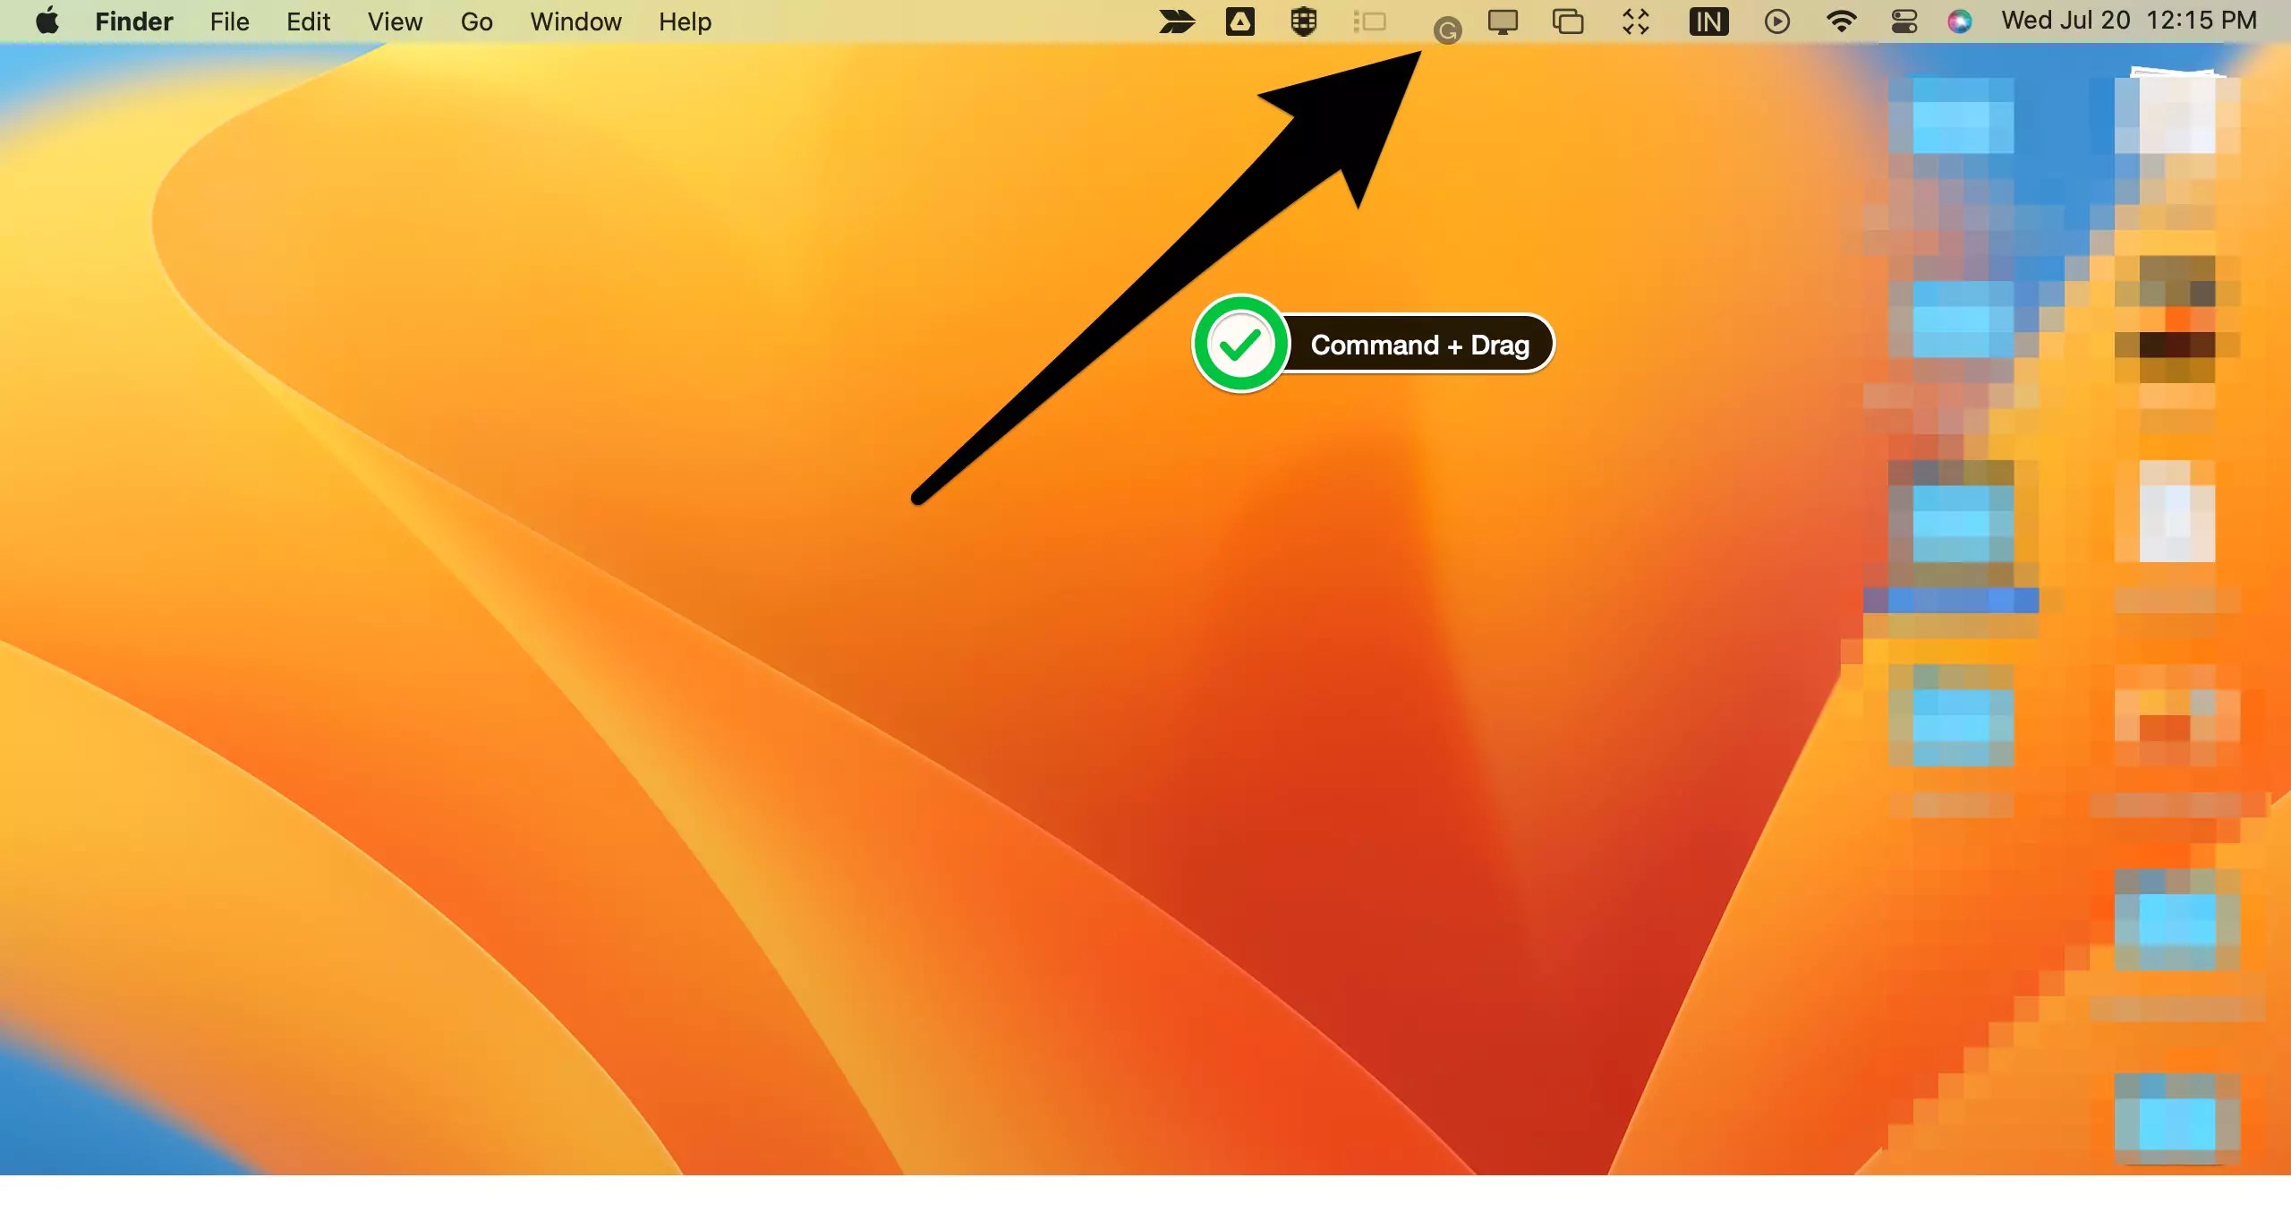This screenshot has height=1212, width=2291.
Task: Open the Apple menu
Action: pyautogui.click(x=47, y=21)
